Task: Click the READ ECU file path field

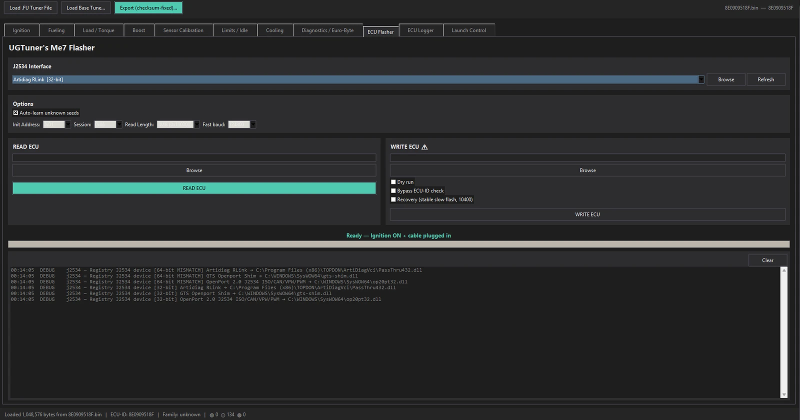Action: [x=194, y=157]
